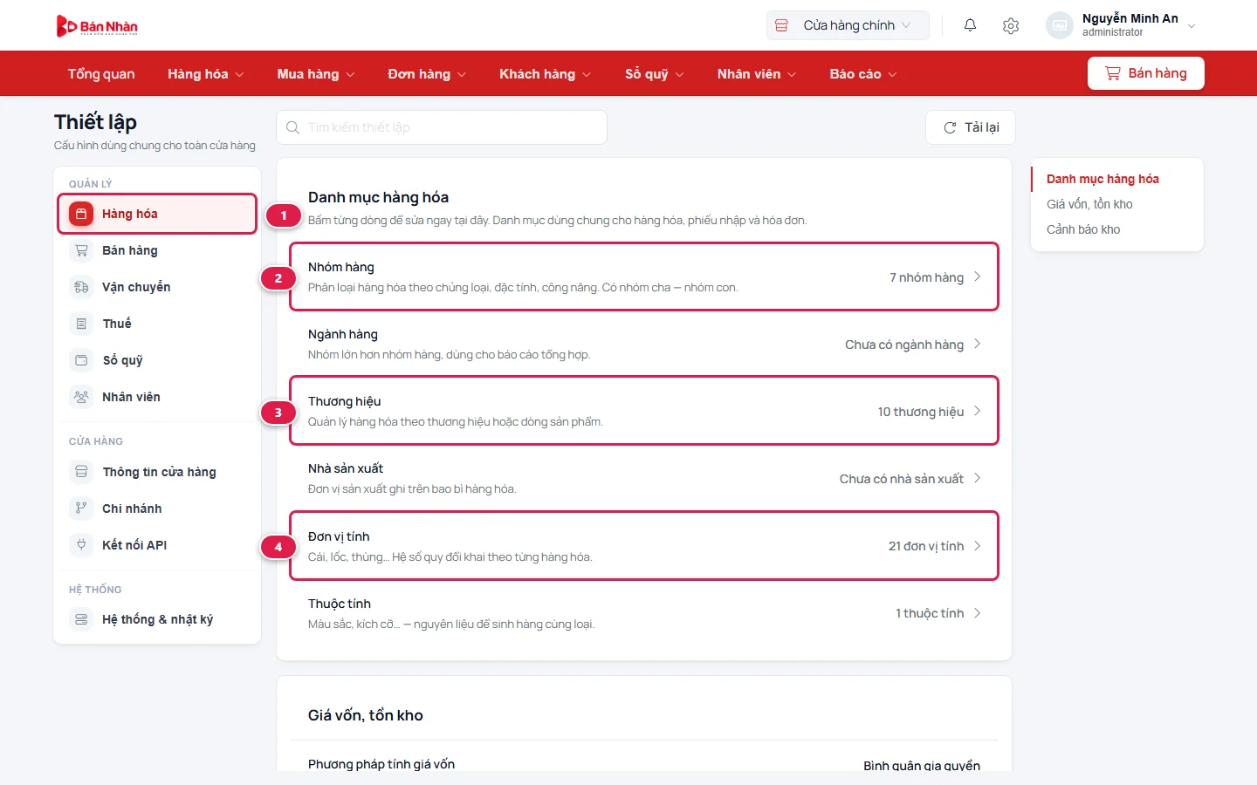Expand the Khách hàng top menu
1257x785 pixels.
(x=546, y=74)
